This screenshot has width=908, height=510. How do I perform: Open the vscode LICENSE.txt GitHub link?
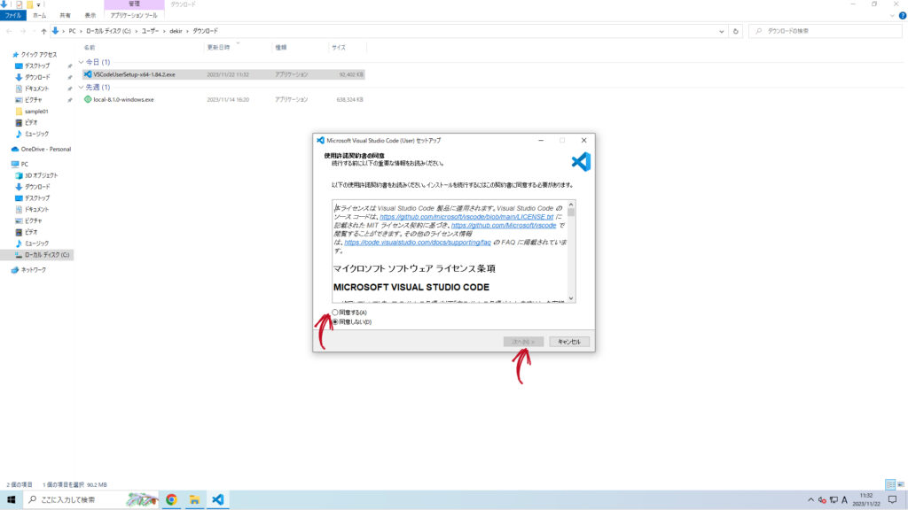pos(466,217)
